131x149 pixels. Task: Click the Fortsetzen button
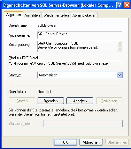109,101
